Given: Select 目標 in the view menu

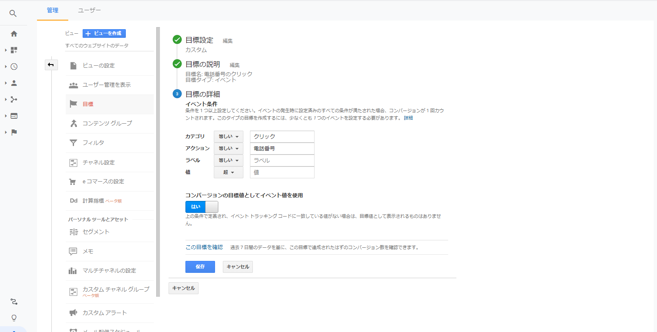Looking at the screenshot, I should 110,104.
